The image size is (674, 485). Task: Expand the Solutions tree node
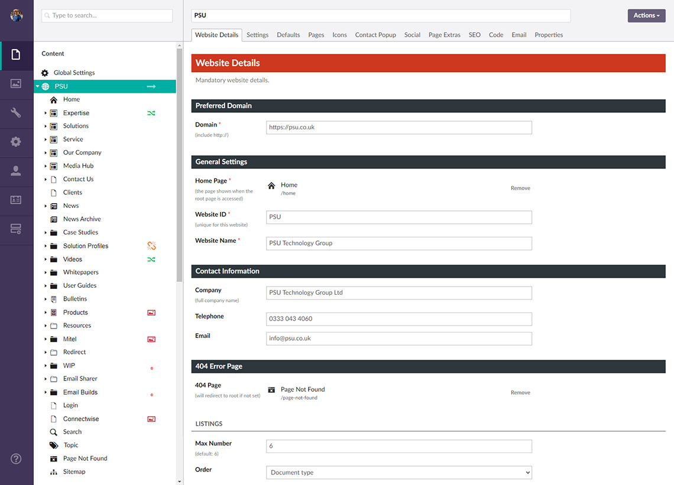coord(45,126)
